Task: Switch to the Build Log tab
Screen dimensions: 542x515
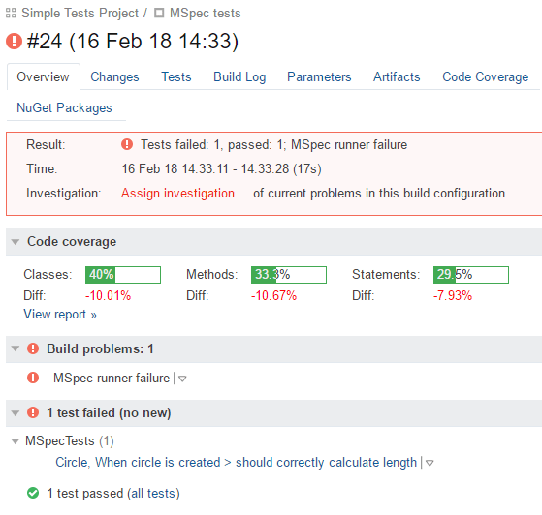Action: coord(239,76)
